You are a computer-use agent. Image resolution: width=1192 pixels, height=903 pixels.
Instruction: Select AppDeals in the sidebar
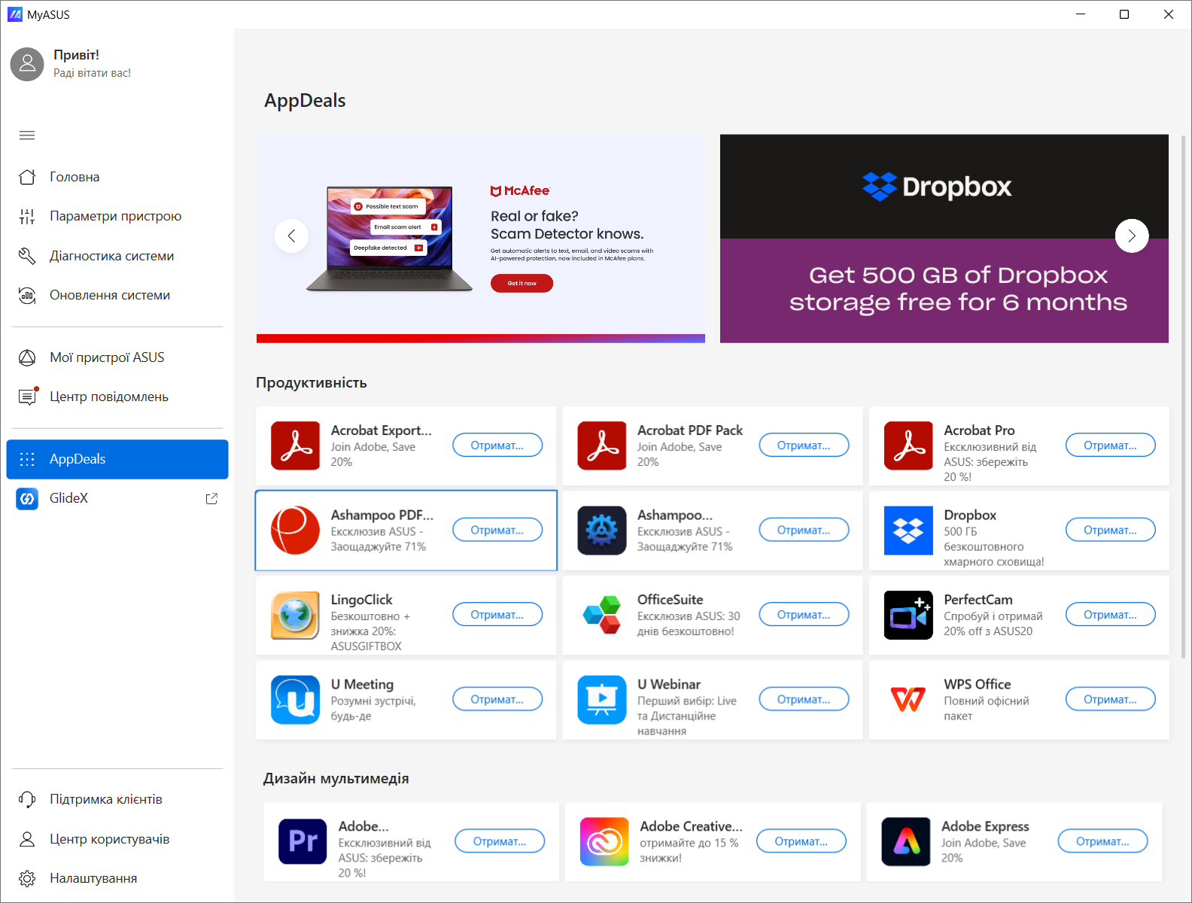pos(117,459)
